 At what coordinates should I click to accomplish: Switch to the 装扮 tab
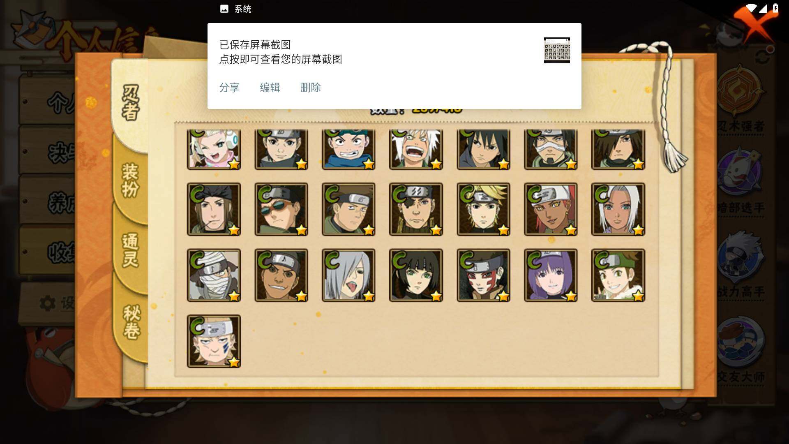pyautogui.click(x=131, y=181)
